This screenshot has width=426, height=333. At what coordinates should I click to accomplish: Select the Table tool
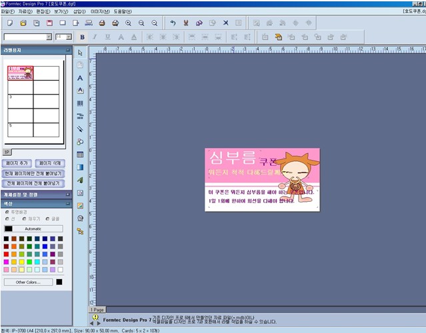point(80,155)
